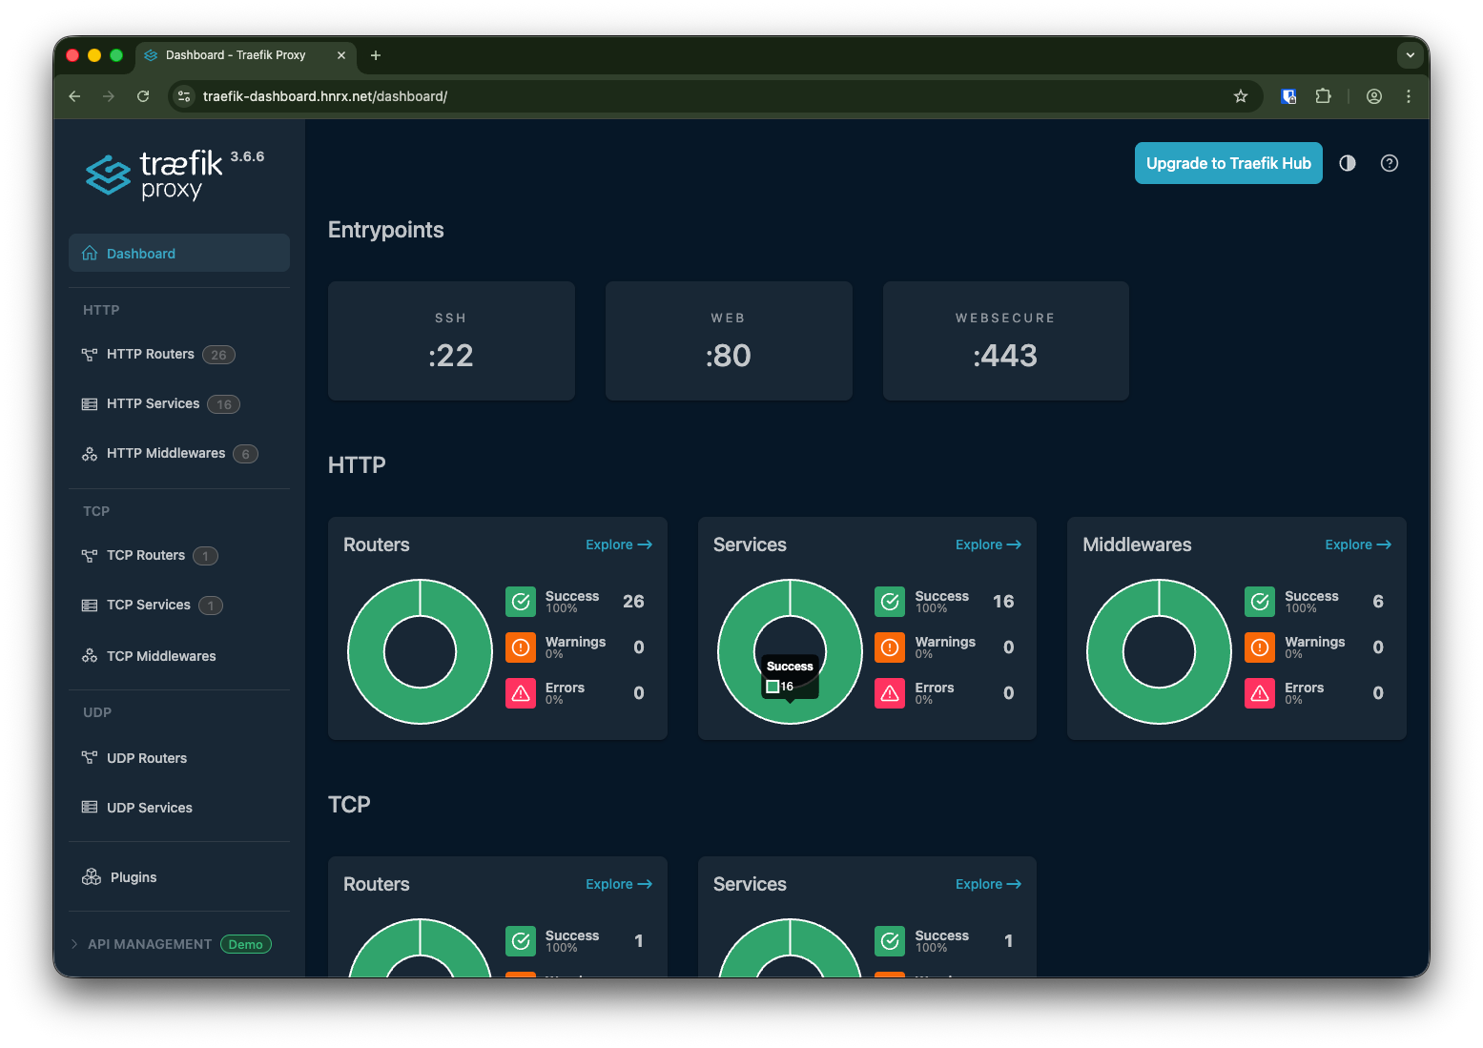Select the HTTP Middlewares sidebar icon
The width and height of the screenshot is (1483, 1048).
pos(90,454)
